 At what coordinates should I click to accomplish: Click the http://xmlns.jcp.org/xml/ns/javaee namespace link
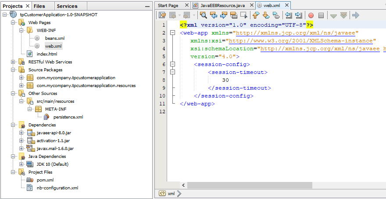(x=295, y=33)
